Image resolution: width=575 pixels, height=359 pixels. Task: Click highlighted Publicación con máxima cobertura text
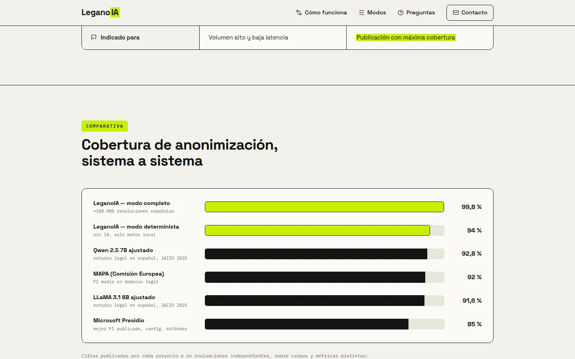(x=406, y=37)
